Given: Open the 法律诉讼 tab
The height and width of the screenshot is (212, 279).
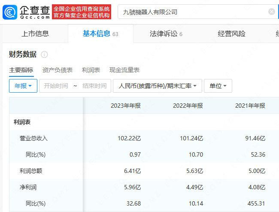Looking at the screenshot, I should click(166, 34).
